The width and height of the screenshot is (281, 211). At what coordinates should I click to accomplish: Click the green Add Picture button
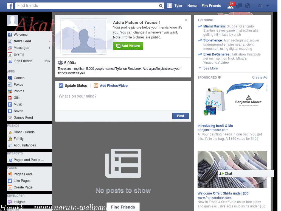pyautogui.click(x=128, y=46)
